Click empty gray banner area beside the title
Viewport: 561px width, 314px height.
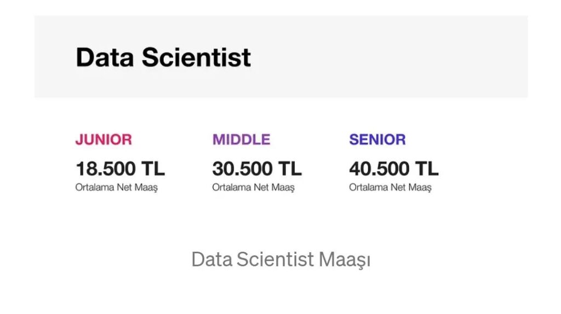394,57
